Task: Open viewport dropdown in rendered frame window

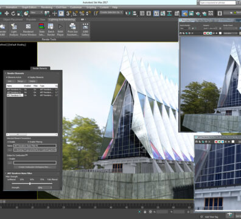Action: click(x=210, y=29)
